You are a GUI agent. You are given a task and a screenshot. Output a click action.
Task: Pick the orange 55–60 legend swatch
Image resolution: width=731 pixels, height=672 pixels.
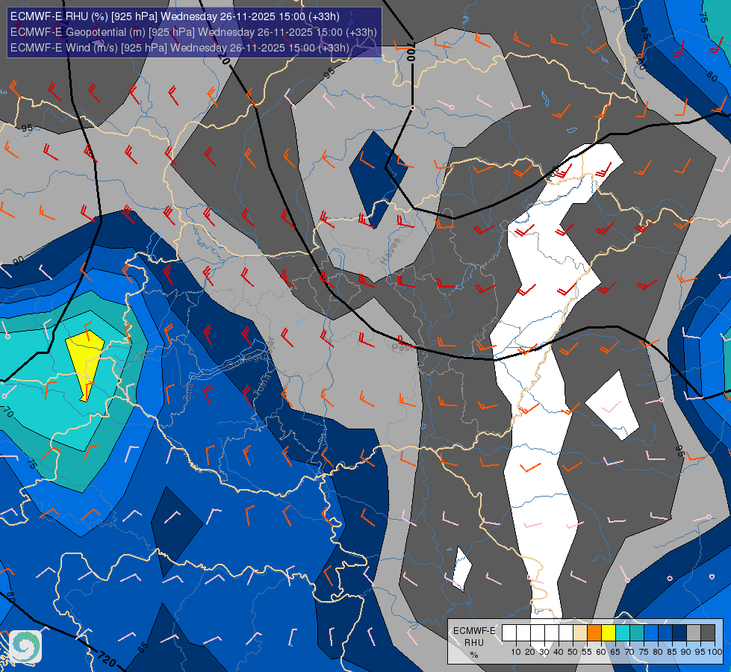594,633
